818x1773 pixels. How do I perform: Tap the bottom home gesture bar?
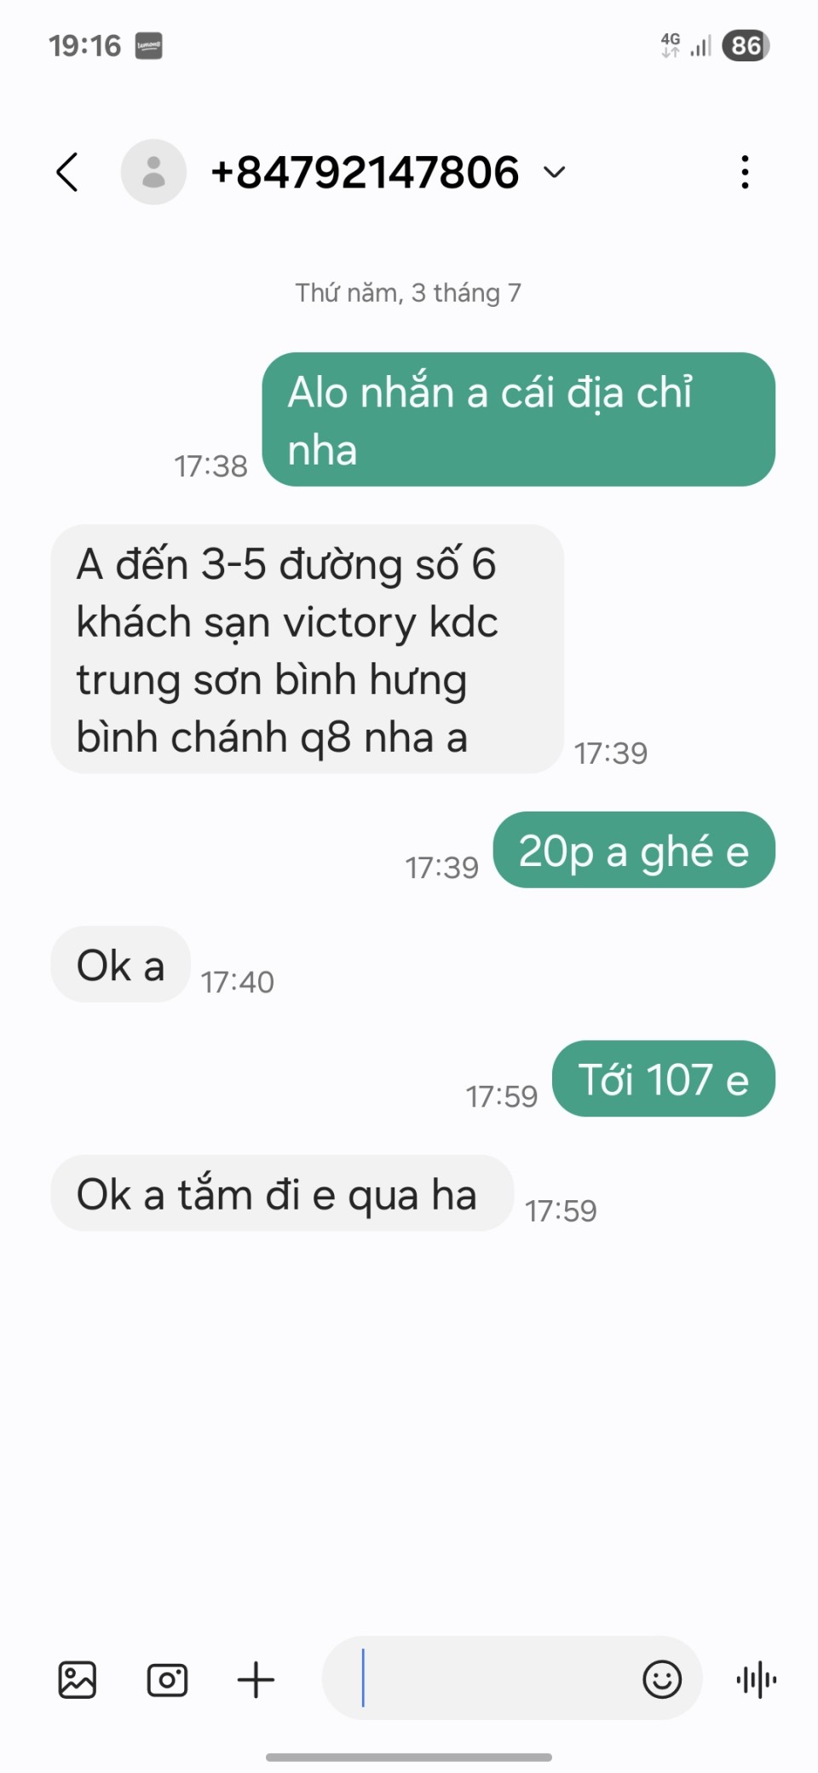click(409, 1758)
